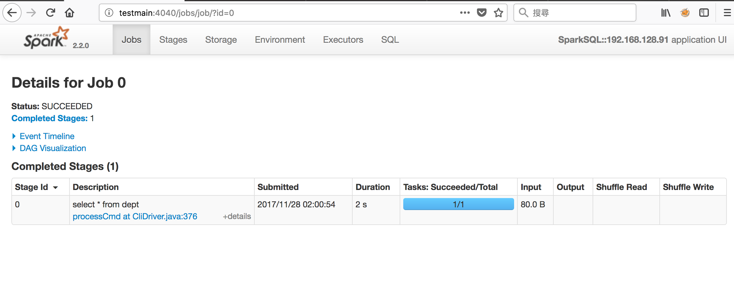Open the Executors tab

point(343,39)
